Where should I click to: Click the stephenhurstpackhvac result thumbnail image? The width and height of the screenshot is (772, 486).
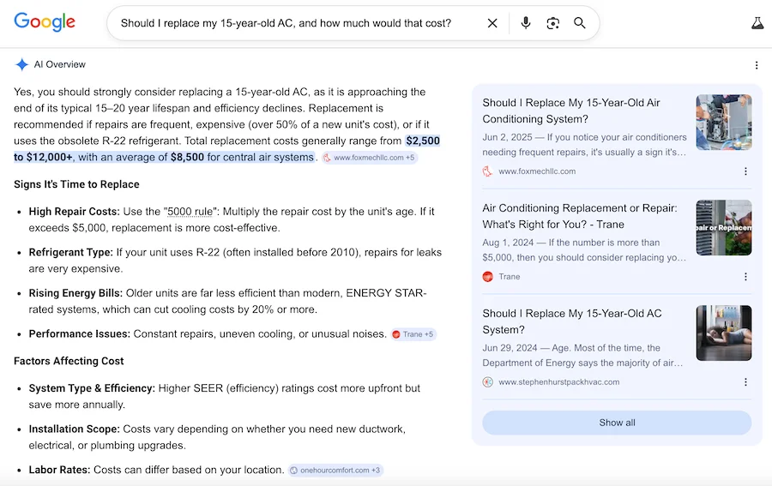724,333
